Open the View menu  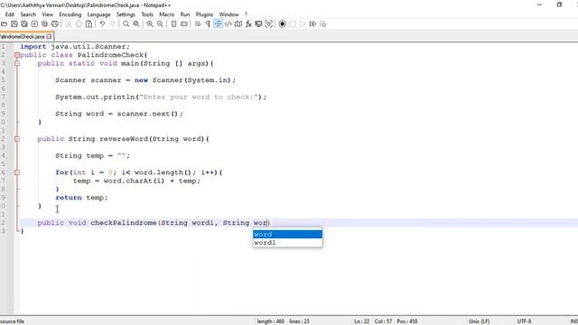[x=47, y=14]
